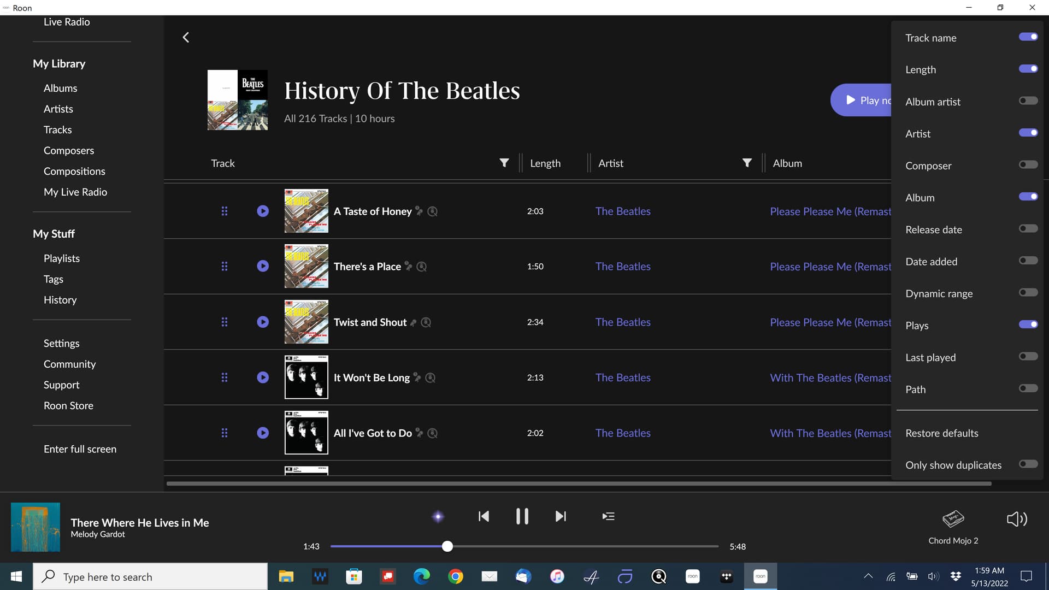Show hidden system tray icons
This screenshot has width=1049, height=590.
click(868, 576)
